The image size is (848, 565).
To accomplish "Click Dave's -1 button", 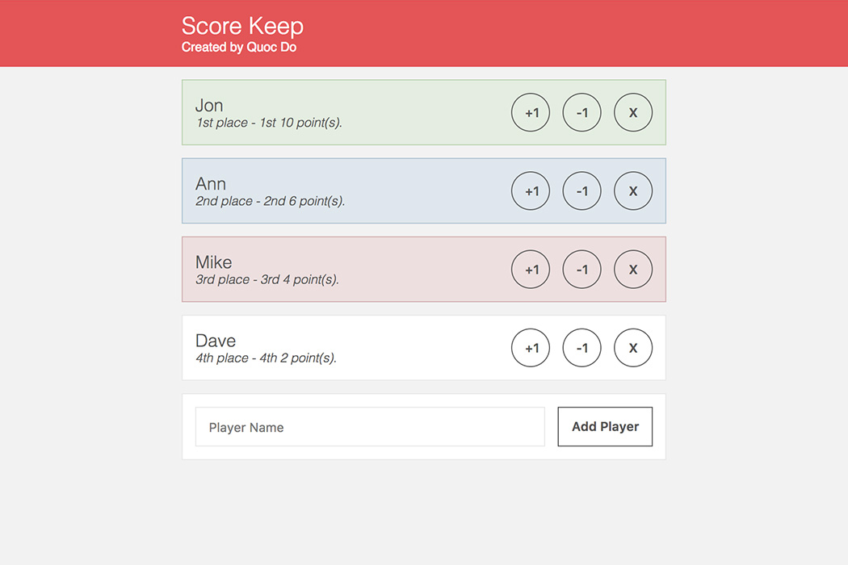I will [582, 348].
